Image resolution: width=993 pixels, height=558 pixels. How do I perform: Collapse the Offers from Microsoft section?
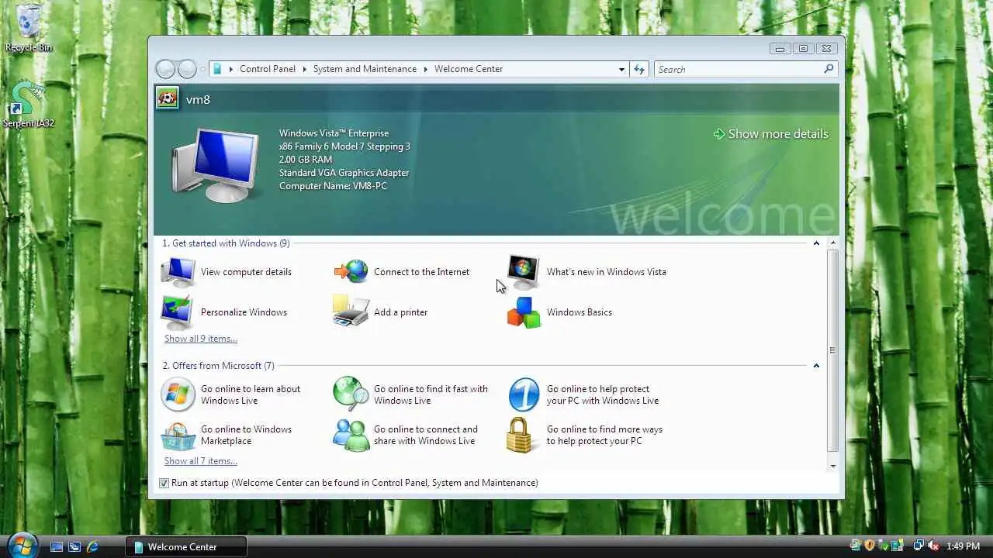click(816, 366)
